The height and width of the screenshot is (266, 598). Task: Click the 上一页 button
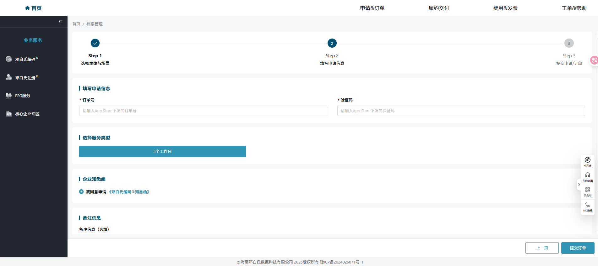pos(542,248)
